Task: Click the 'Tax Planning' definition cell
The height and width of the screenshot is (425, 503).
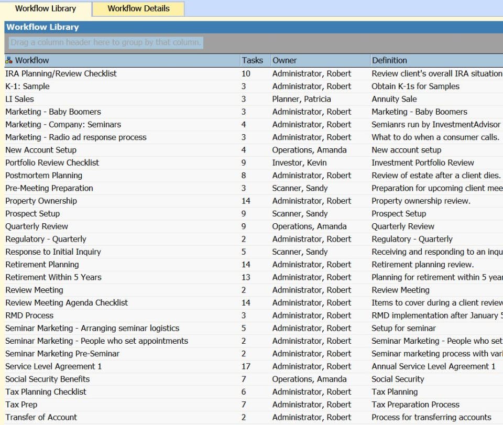Action: pyautogui.click(x=395, y=391)
